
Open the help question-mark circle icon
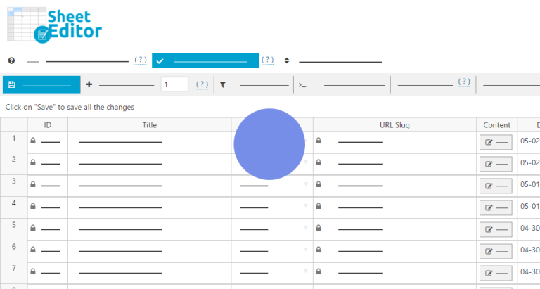11,60
